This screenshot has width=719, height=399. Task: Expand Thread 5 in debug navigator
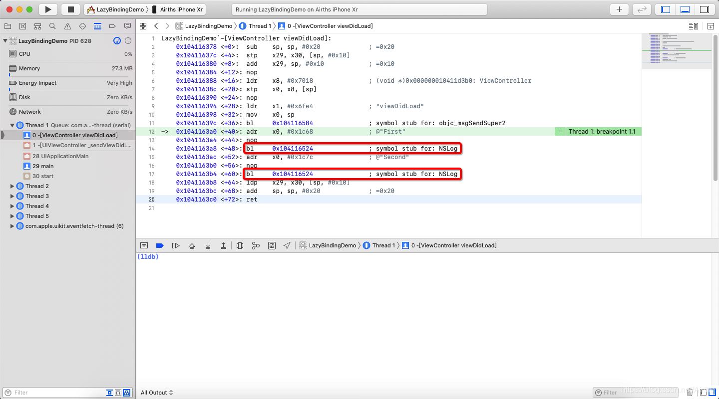tap(12, 216)
